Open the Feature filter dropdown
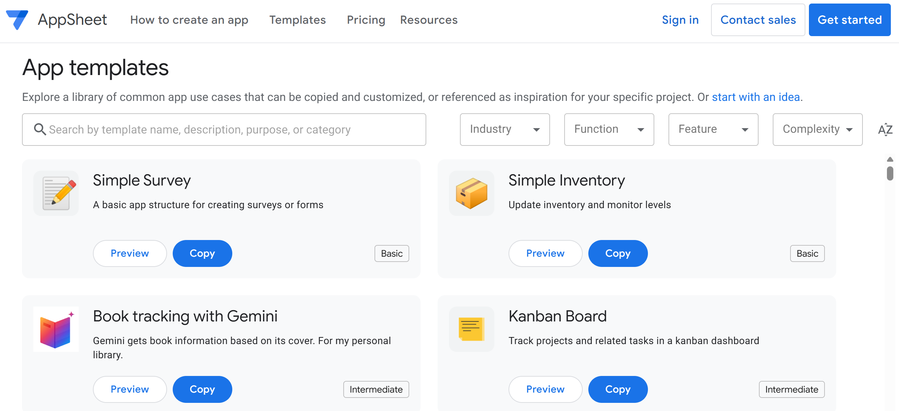The image size is (899, 411). click(x=713, y=130)
